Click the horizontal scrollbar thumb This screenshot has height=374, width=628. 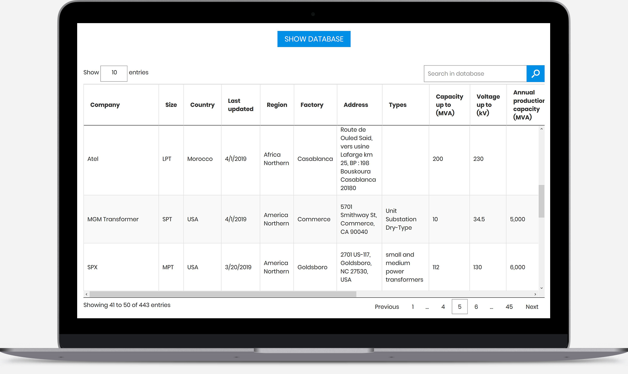[x=223, y=294]
